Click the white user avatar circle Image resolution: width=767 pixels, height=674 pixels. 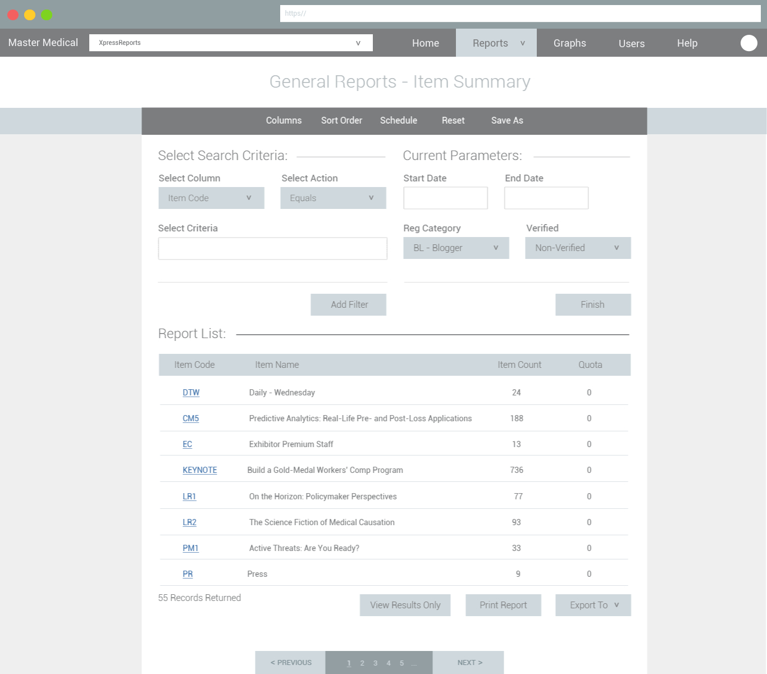pyautogui.click(x=748, y=43)
